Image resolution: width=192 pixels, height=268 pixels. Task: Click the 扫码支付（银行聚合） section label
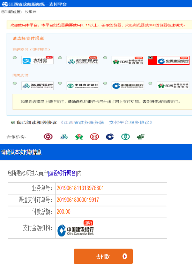click(x=32, y=50)
